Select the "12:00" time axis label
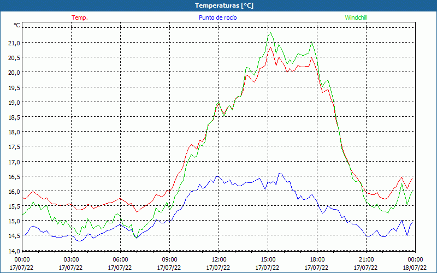 [x=218, y=259]
